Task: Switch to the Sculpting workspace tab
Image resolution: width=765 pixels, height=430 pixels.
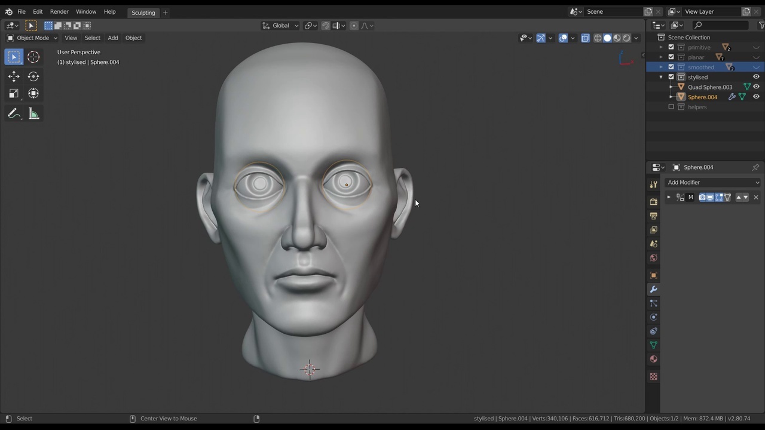Action: tap(143, 12)
